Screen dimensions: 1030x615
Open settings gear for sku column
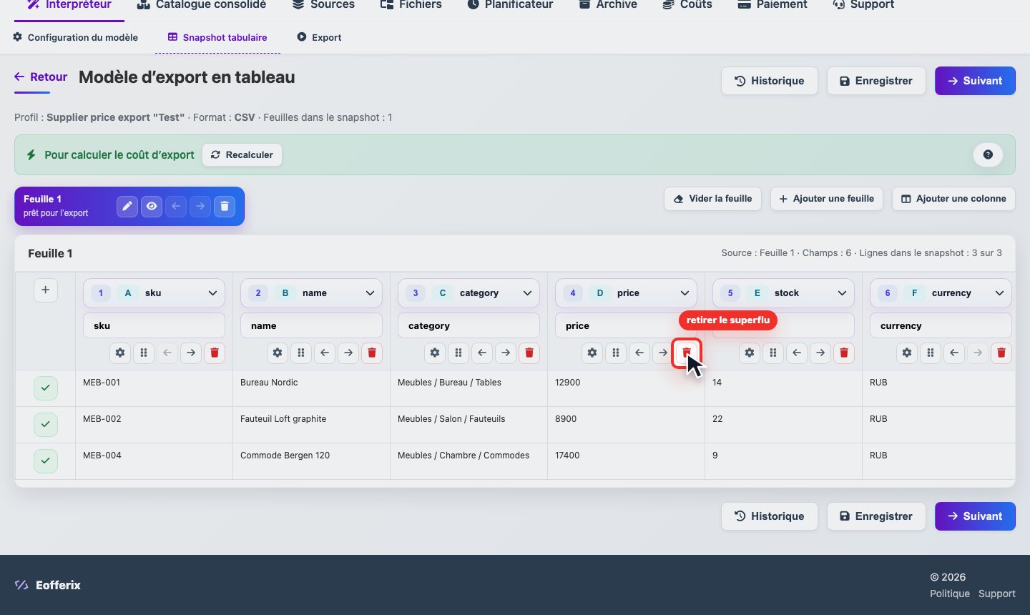pos(120,353)
